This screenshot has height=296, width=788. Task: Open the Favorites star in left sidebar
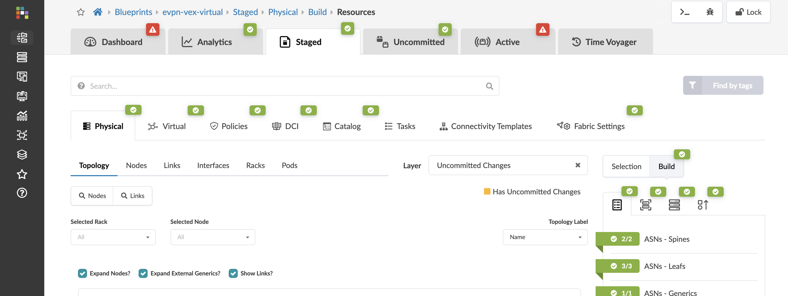point(22,174)
